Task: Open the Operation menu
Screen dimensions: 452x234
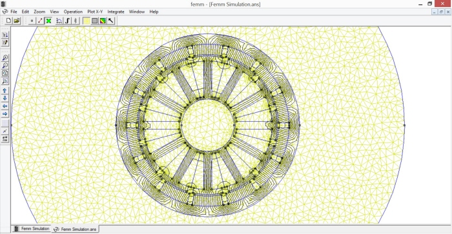Action: (x=73, y=12)
